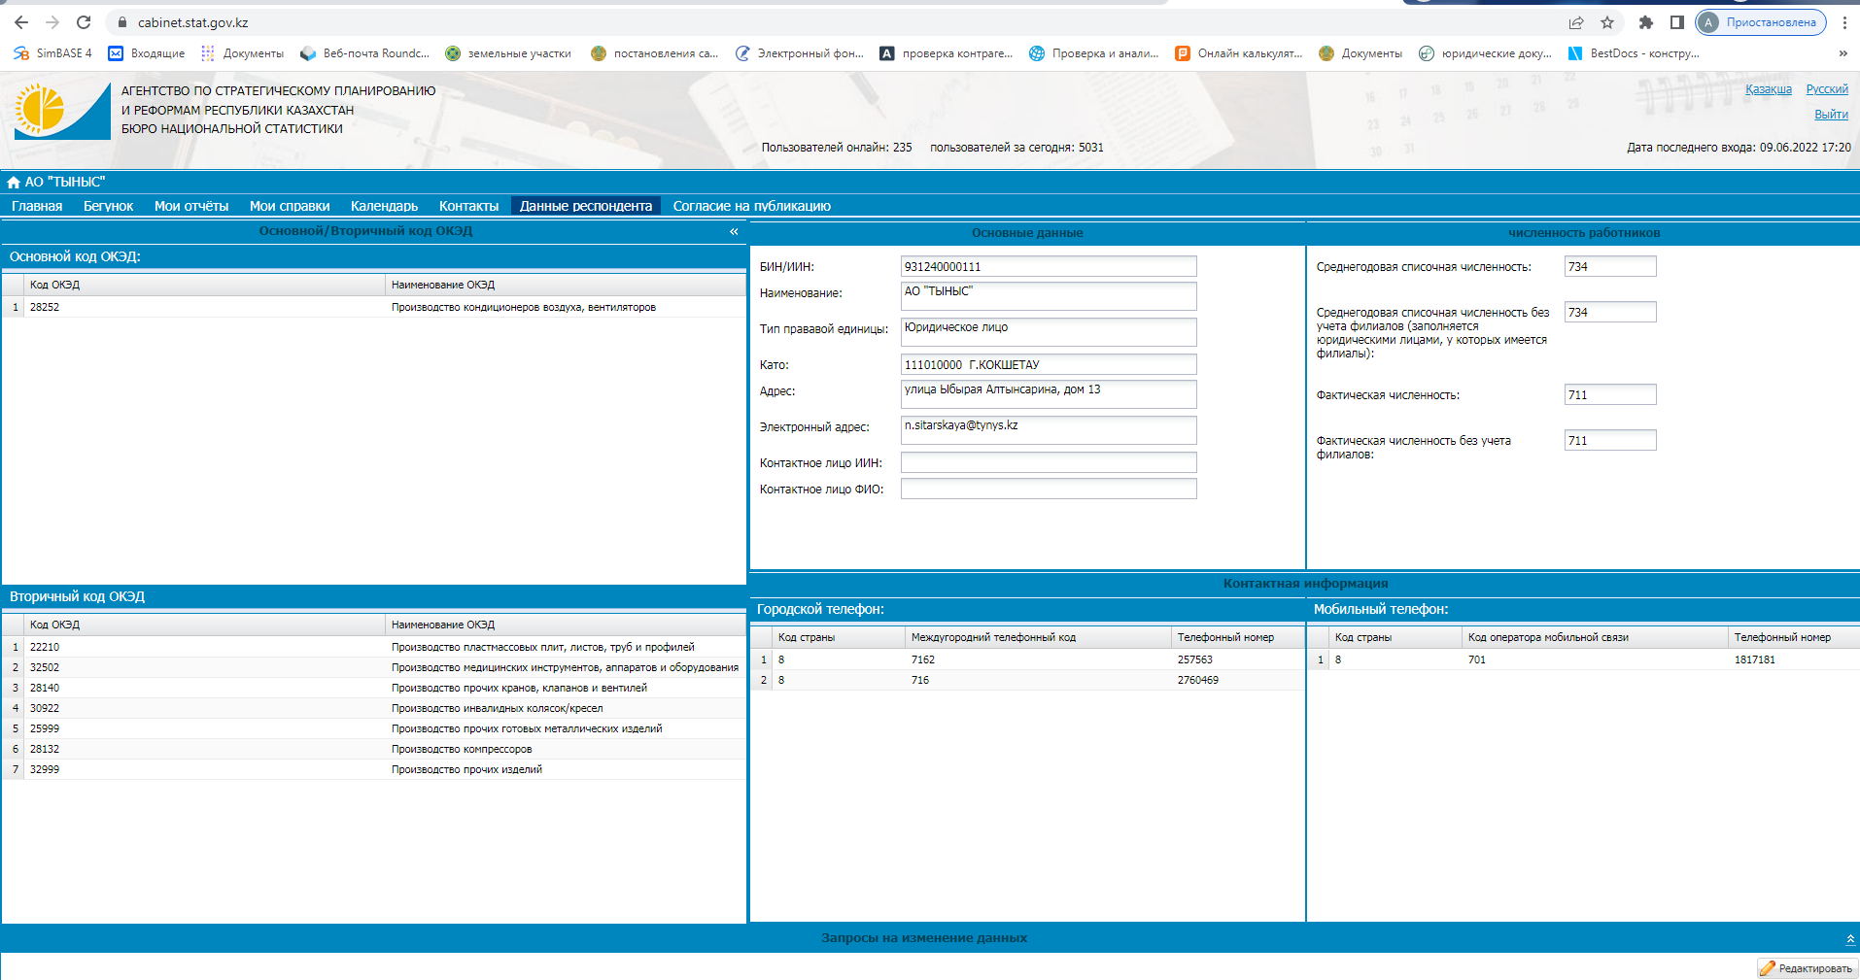This screenshot has height=980, width=1860.
Task: Click the 'Наименование' field with АО "ТЫНЫС"
Action: (x=1049, y=296)
